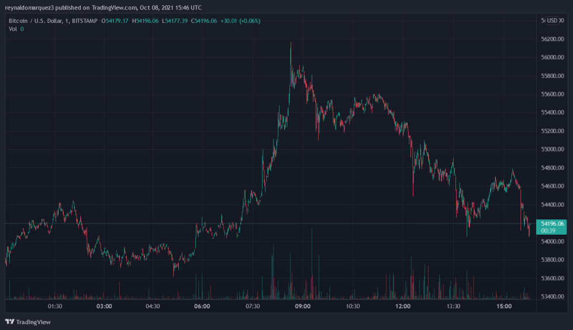Click the TradingView logo icon
Screen dimensions: 573x330
pyautogui.click(x=9, y=322)
